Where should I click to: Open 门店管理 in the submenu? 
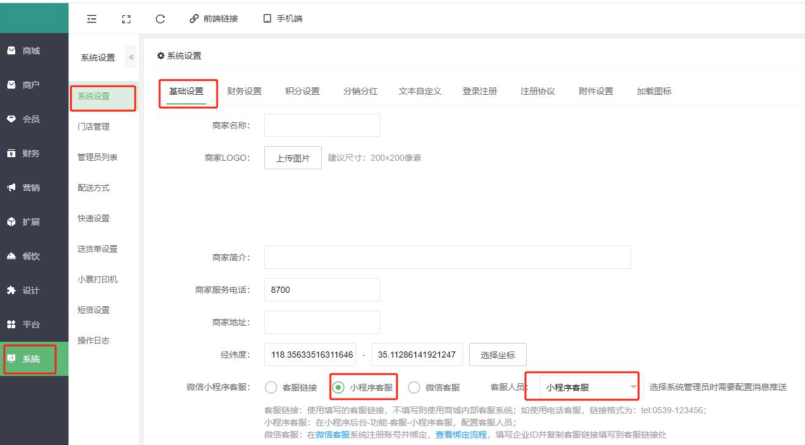coord(94,127)
